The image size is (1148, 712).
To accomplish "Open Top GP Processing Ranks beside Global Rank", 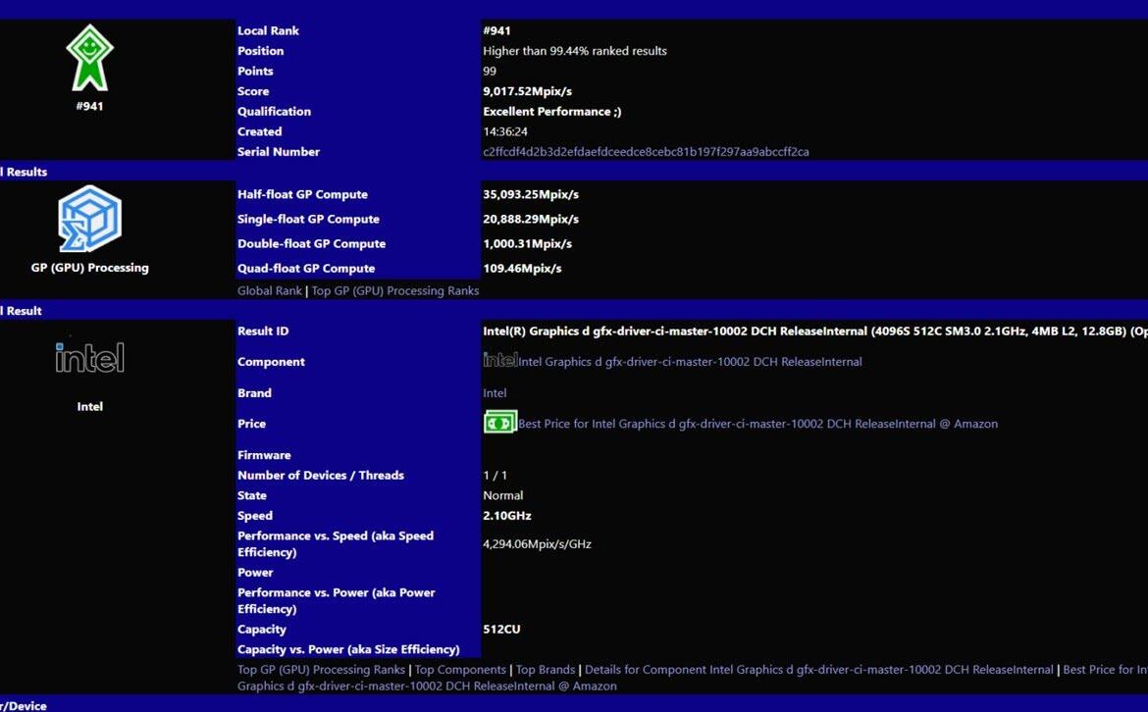I will [x=394, y=291].
